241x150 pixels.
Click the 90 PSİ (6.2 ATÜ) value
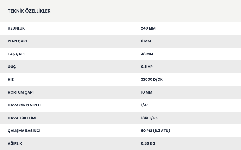[x=156, y=131]
